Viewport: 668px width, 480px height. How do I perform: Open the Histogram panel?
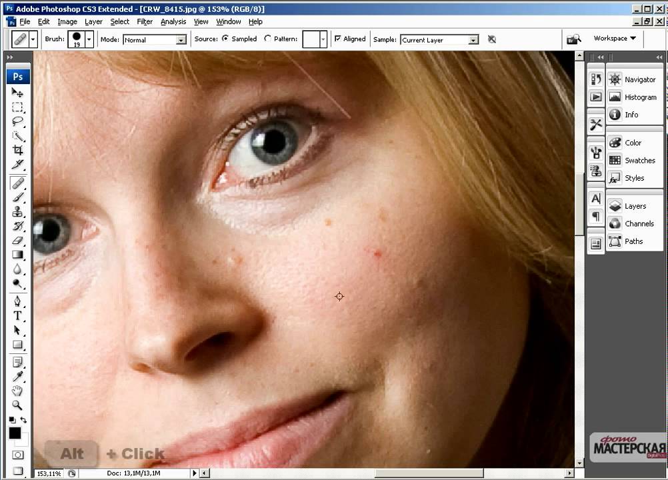point(635,97)
